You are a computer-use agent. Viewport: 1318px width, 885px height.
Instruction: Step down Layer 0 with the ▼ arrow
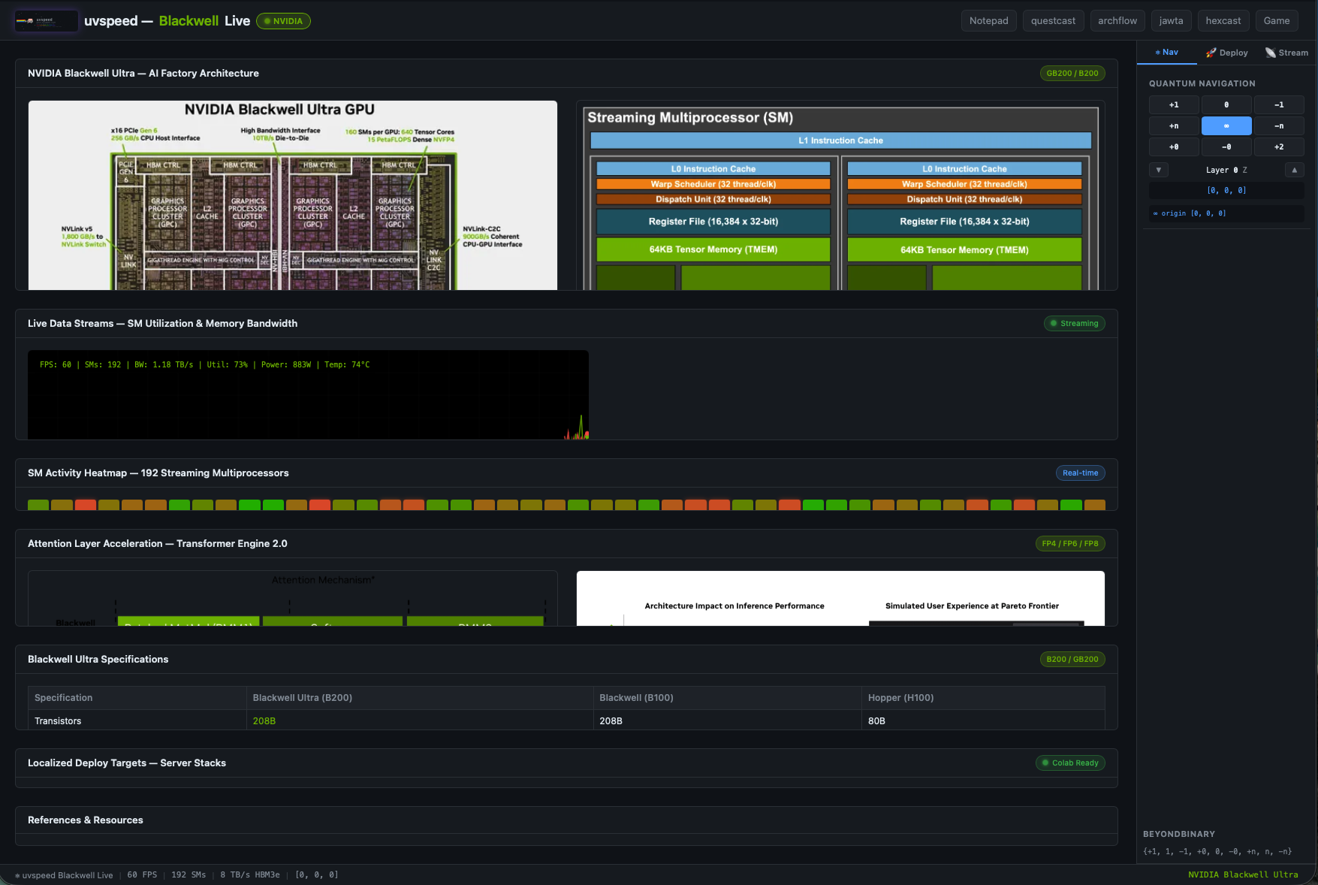pos(1159,170)
